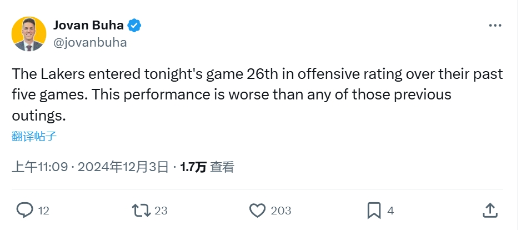Click the repost count 23
Image resolution: width=521 pixels, height=230 pixels.
161,211
